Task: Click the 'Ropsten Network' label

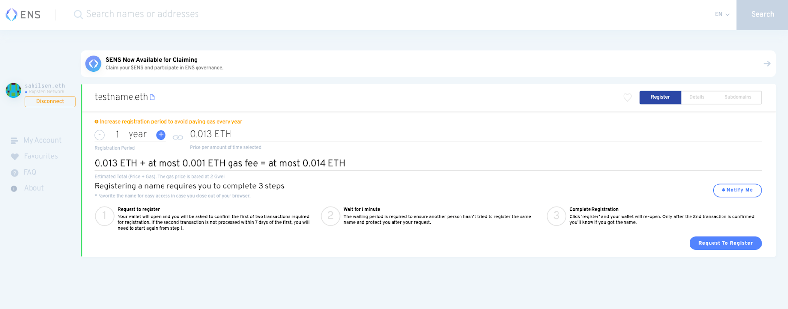Action: (46, 92)
